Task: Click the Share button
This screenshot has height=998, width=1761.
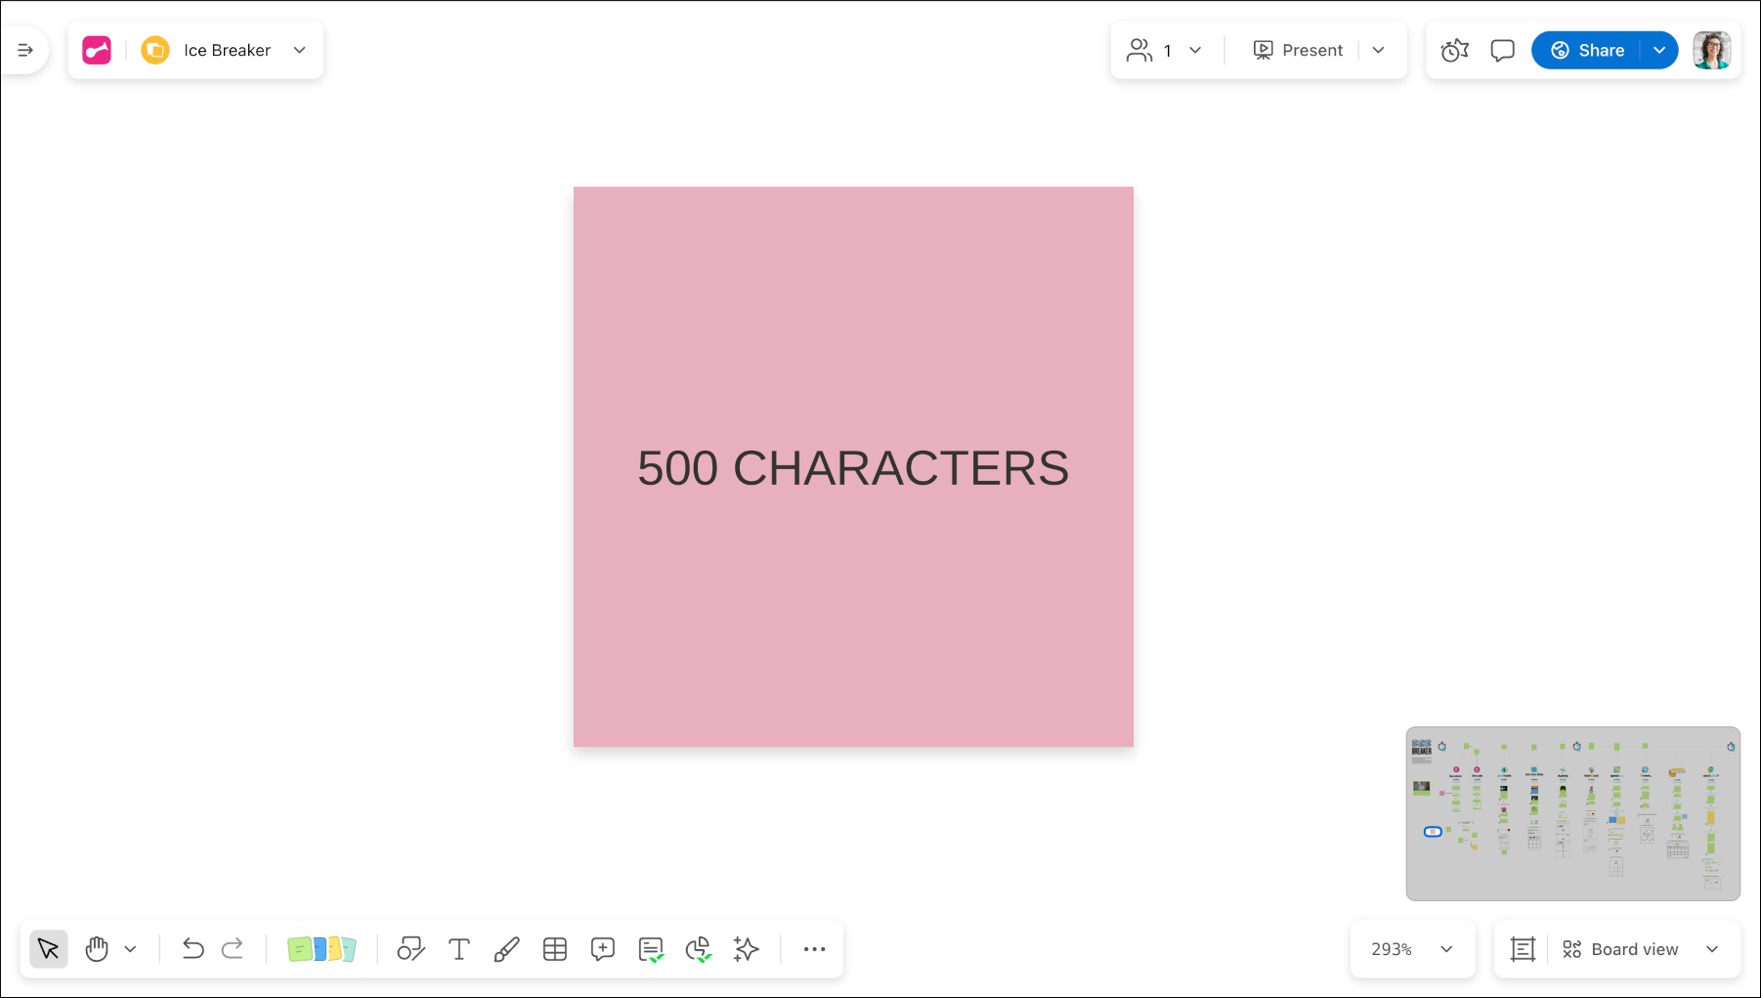Action: [x=1588, y=50]
